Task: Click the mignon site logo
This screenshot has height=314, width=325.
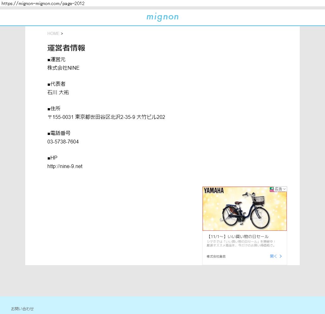Action: [162, 17]
